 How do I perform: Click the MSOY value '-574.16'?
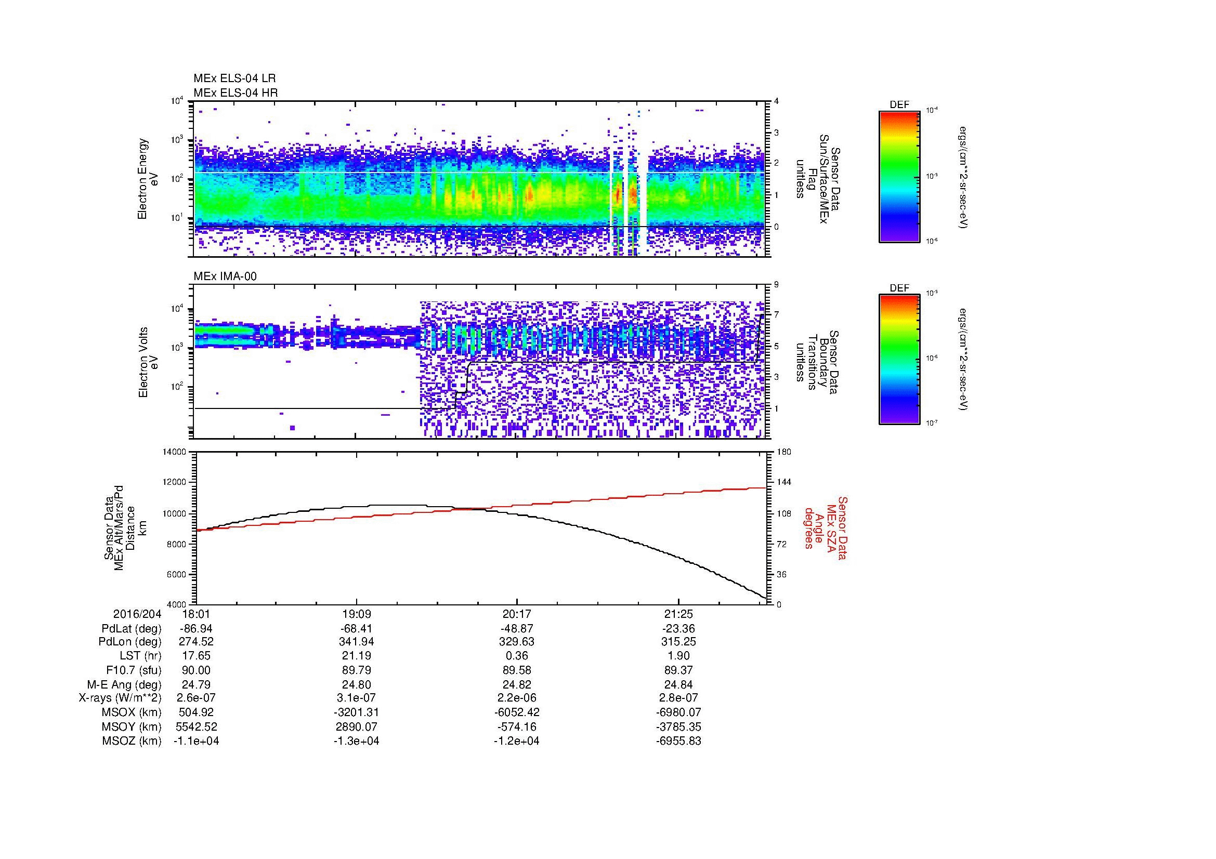click(x=517, y=726)
